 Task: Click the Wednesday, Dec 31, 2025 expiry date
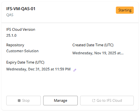click(38, 69)
